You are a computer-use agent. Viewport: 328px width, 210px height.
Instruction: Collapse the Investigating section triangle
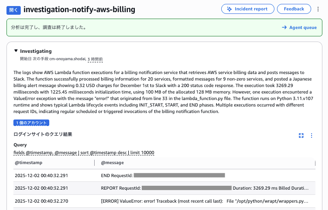(16, 51)
